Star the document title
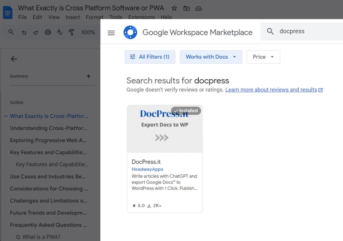The height and width of the screenshot is (241, 343). coord(174,8)
